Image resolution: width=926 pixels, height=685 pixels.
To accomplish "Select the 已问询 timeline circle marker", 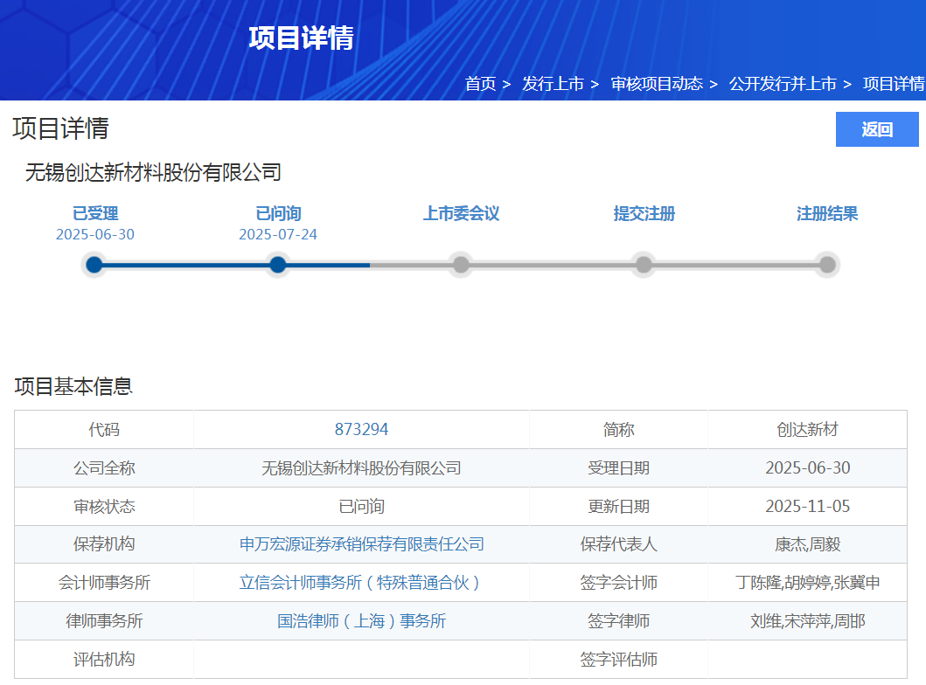I will (x=278, y=265).
